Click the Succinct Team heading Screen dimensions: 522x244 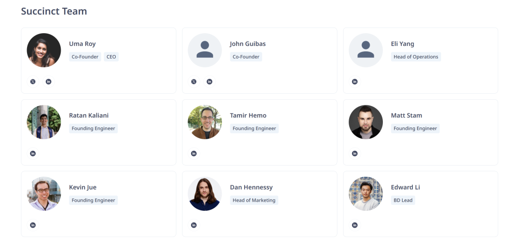[x=54, y=11]
